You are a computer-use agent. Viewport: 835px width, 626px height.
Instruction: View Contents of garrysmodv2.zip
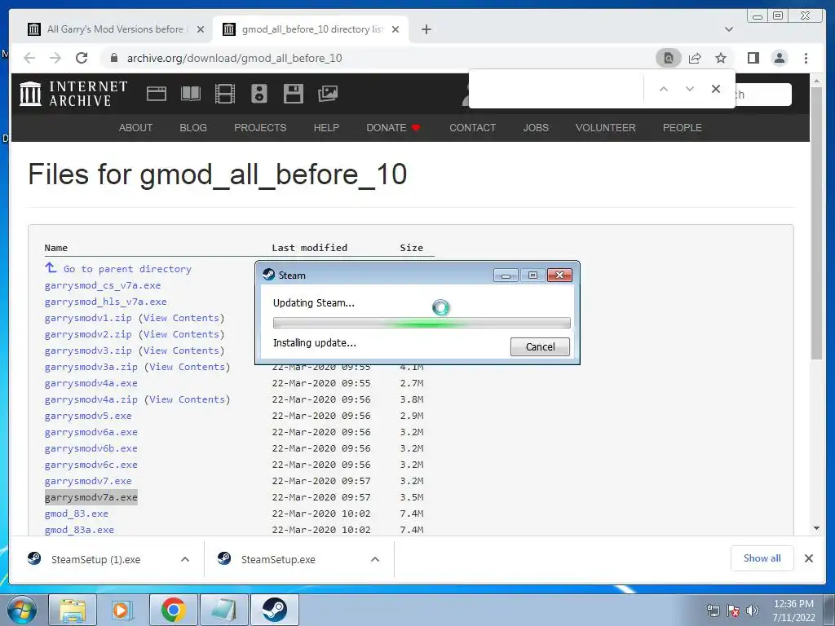[182, 334]
